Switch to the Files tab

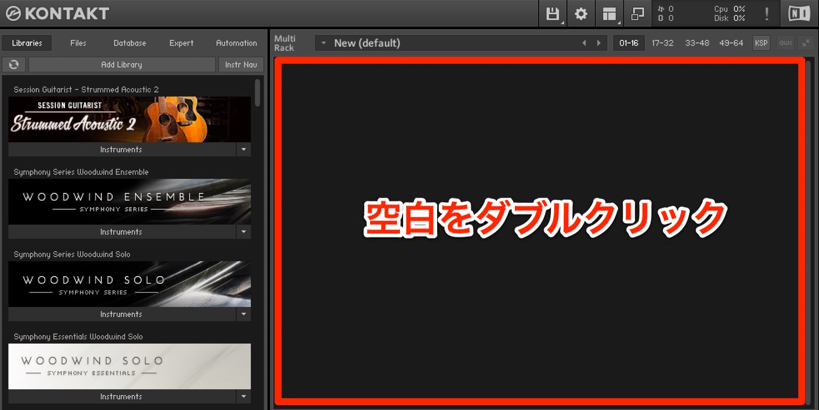pos(78,43)
